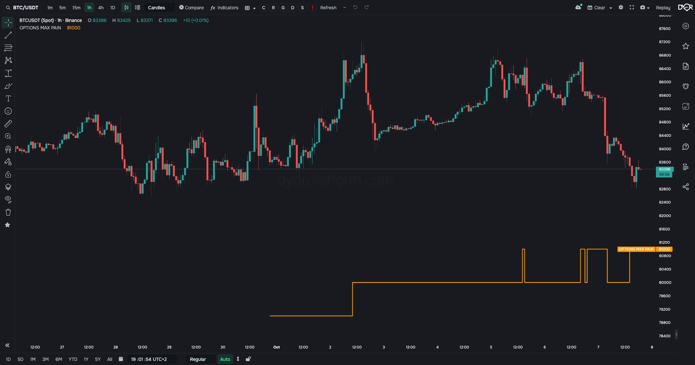Switch to the 15m timeframe
This screenshot has width=695, height=365.
(76, 8)
